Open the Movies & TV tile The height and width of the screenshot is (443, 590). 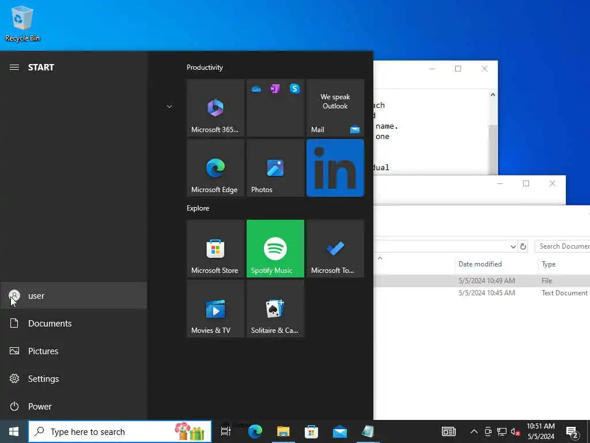tap(215, 309)
